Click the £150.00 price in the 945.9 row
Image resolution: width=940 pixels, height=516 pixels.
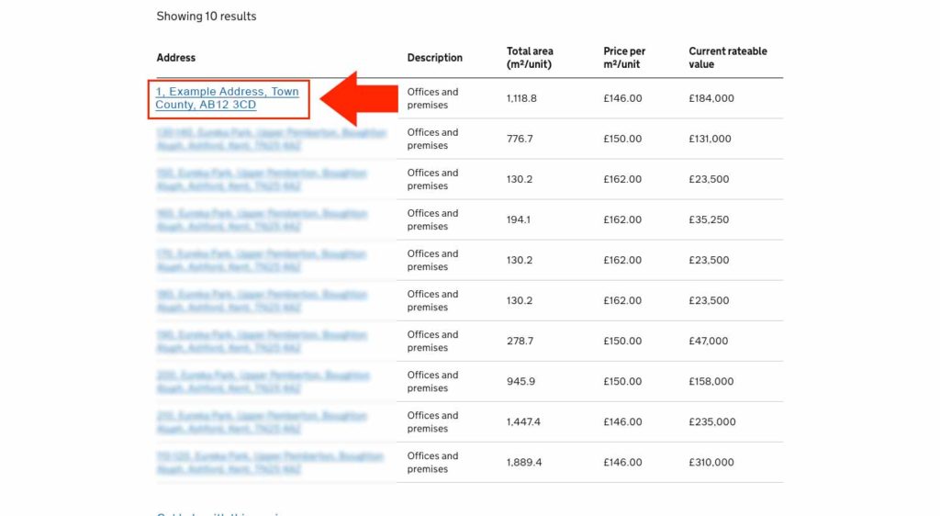tap(622, 382)
